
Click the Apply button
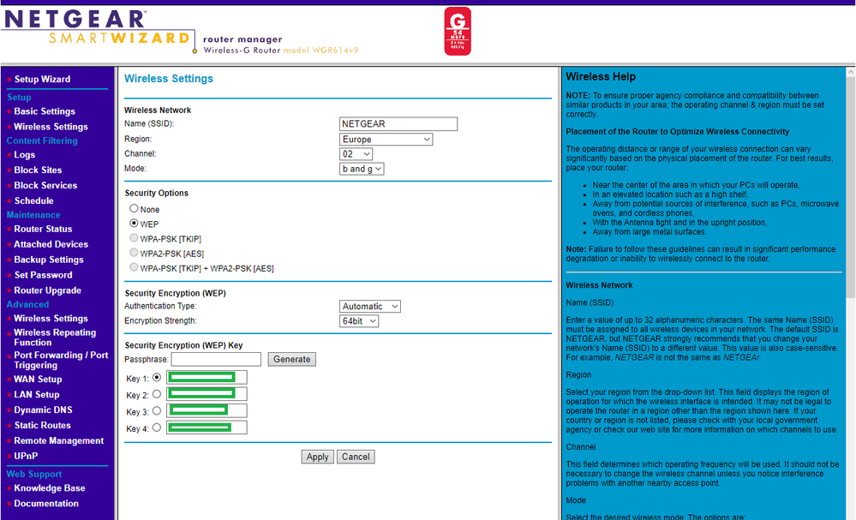[317, 457]
